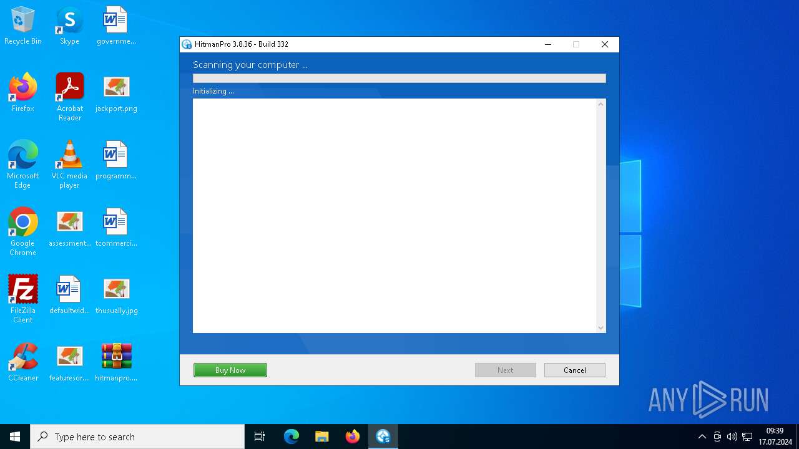The image size is (799, 449).
Task: Close the HitmanPro window
Action: coord(604,44)
